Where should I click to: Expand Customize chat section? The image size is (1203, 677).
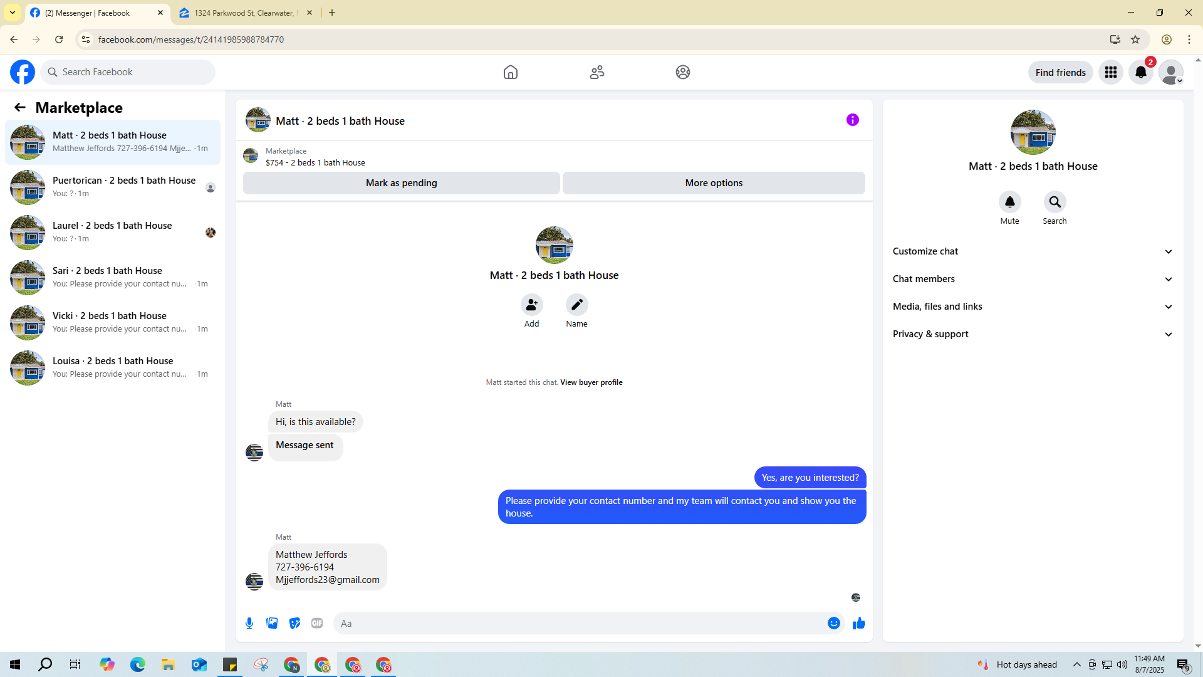[x=1033, y=251]
